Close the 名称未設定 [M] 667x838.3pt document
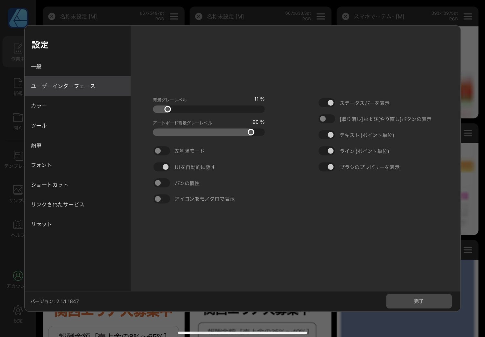Viewport: 485px width, 337px height. (199, 16)
